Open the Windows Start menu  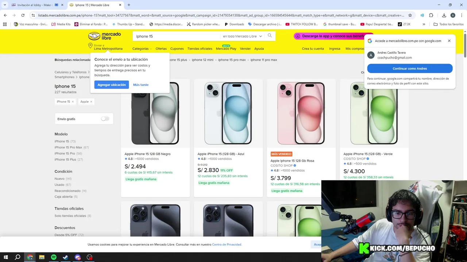click(x=6, y=257)
